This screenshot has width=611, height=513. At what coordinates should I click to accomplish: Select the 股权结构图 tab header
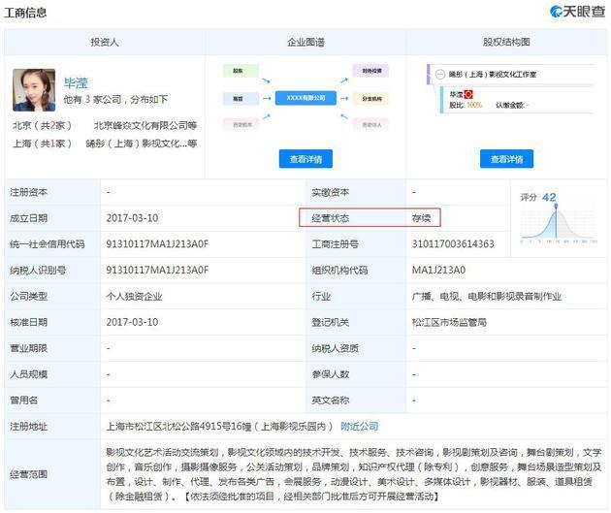click(506, 42)
